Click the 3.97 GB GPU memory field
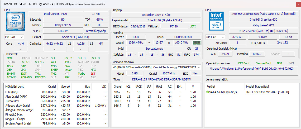 click(x=237, y=37)
